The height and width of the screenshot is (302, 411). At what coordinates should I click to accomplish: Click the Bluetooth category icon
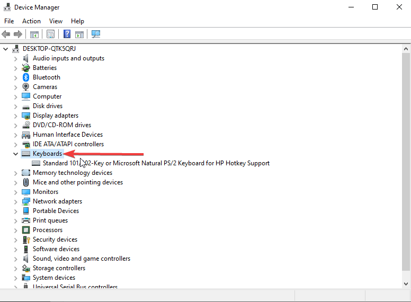tap(25, 77)
